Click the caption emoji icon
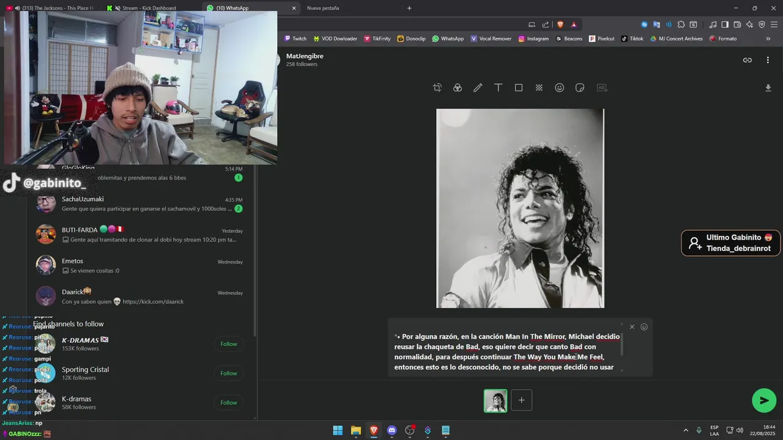 point(644,327)
